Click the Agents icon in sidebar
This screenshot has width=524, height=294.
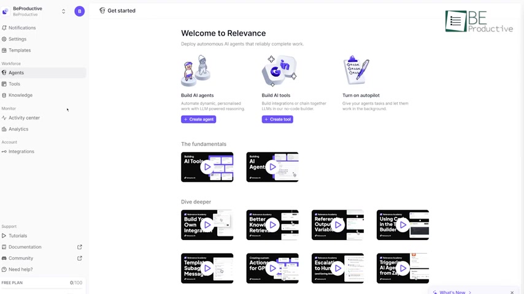4,73
